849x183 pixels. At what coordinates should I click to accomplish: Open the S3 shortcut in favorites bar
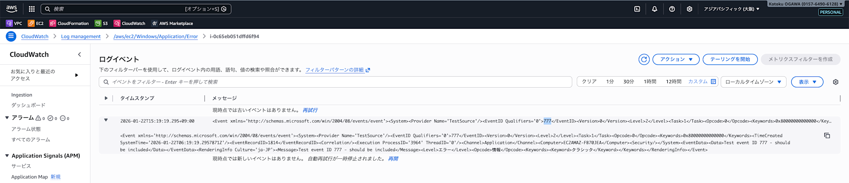pyautogui.click(x=101, y=23)
